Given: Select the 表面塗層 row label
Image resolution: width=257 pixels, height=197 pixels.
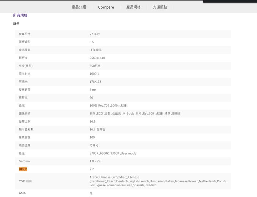Looking at the screenshot, I should click(25, 145).
